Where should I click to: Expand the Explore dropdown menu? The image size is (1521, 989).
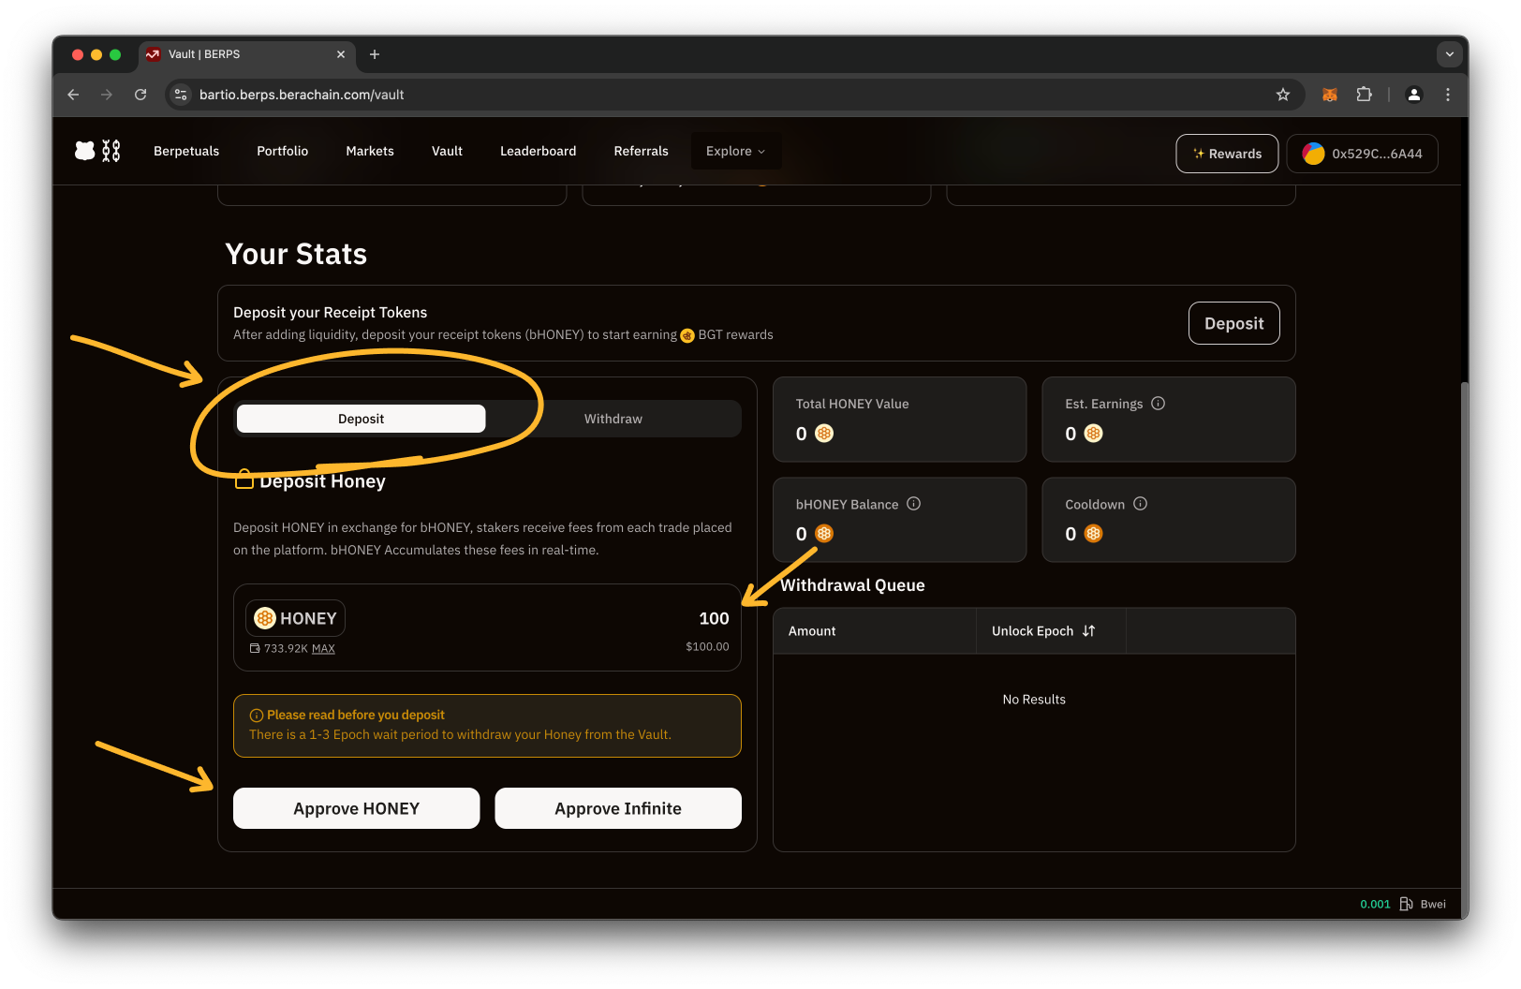[x=736, y=151]
